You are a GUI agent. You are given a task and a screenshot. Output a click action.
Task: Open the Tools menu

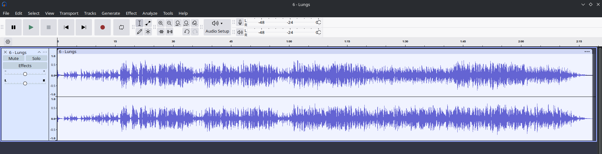click(x=168, y=13)
